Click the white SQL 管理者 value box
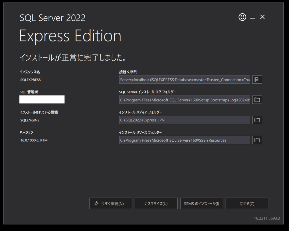 point(42,99)
